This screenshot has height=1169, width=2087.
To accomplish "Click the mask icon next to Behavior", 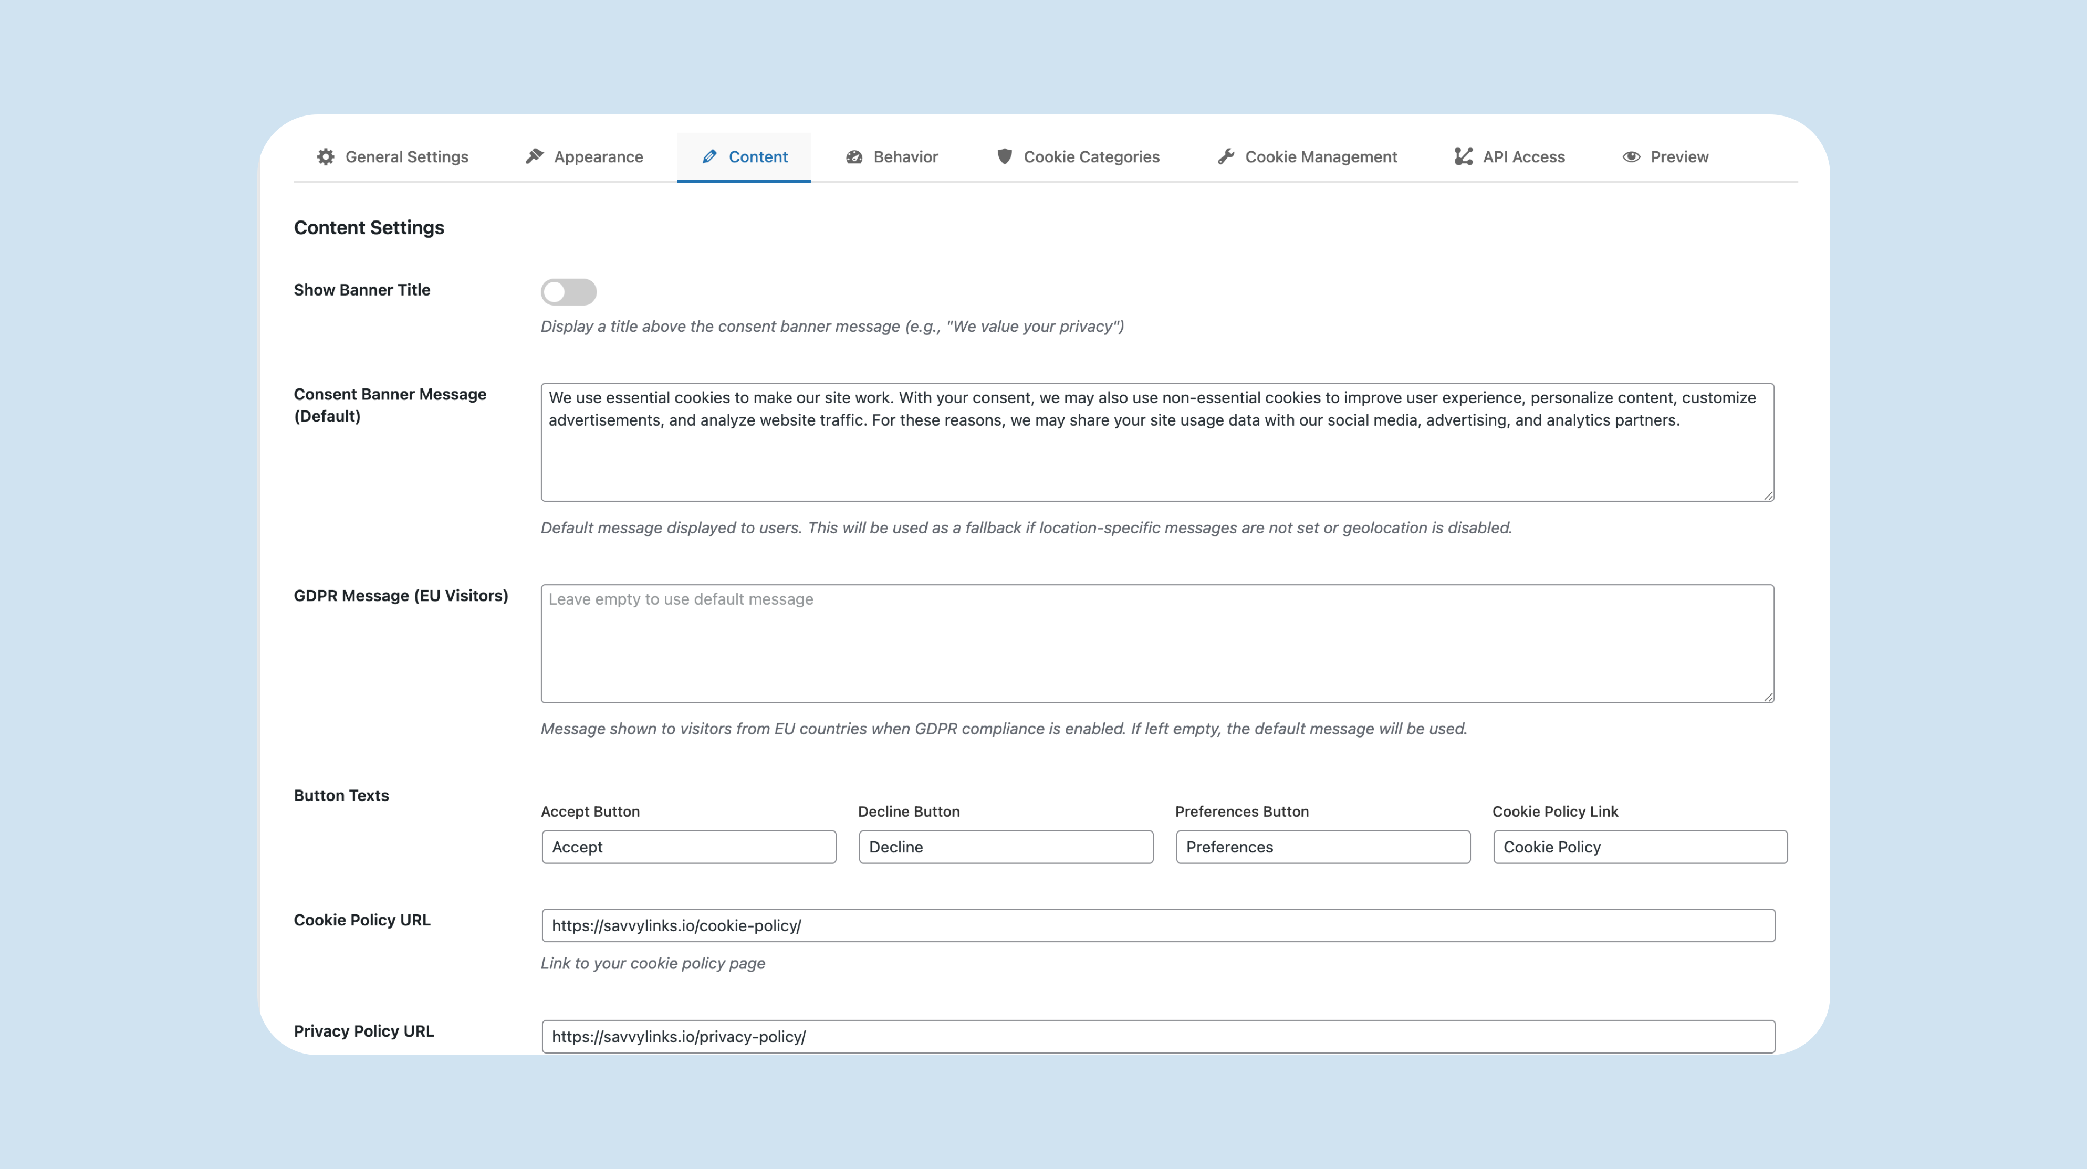I will pyautogui.click(x=855, y=156).
